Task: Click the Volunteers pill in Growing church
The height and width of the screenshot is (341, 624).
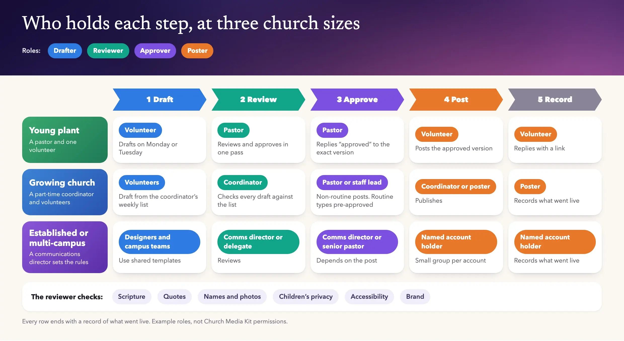Action: pyautogui.click(x=142, y=183)
